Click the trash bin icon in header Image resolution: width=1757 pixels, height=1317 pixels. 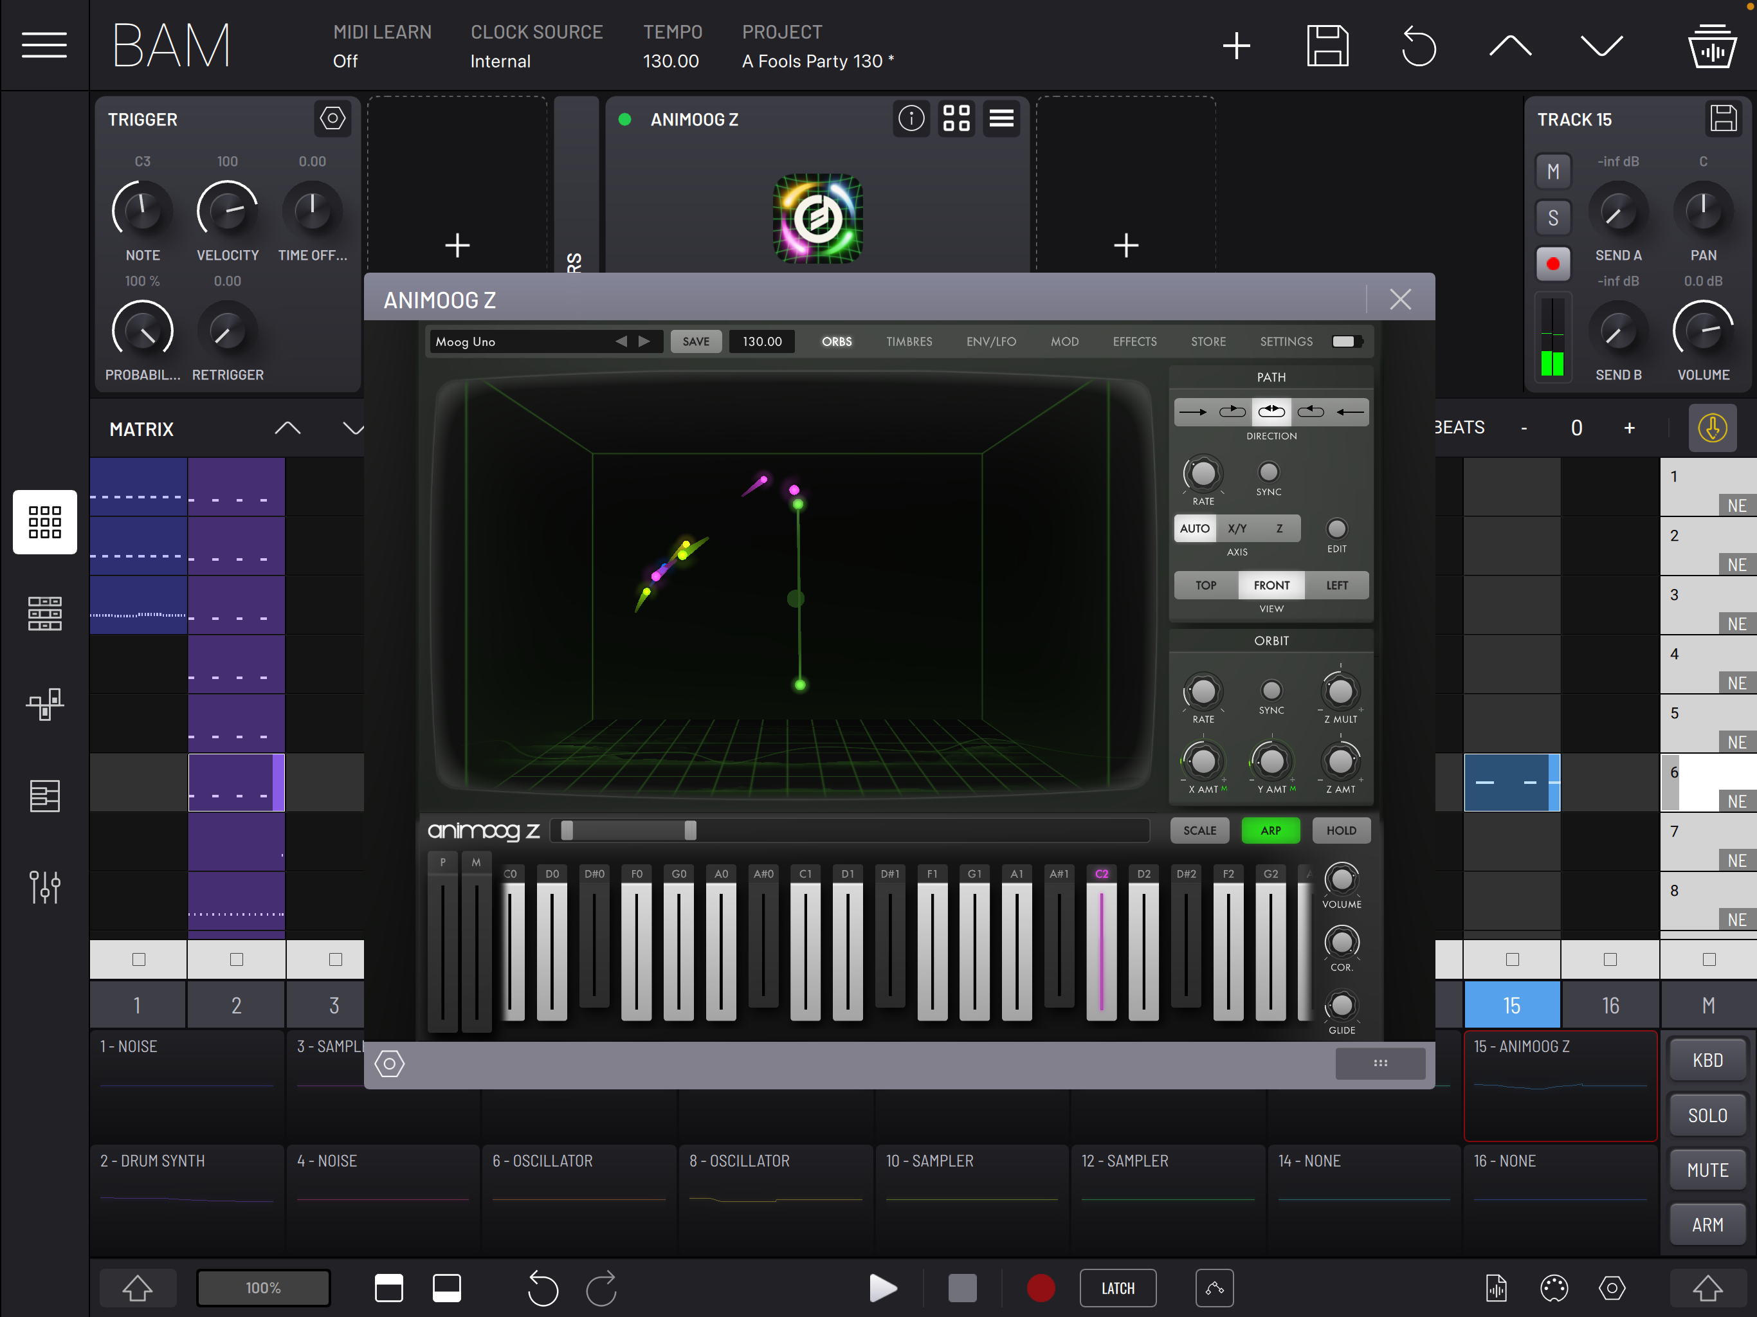1712,45
